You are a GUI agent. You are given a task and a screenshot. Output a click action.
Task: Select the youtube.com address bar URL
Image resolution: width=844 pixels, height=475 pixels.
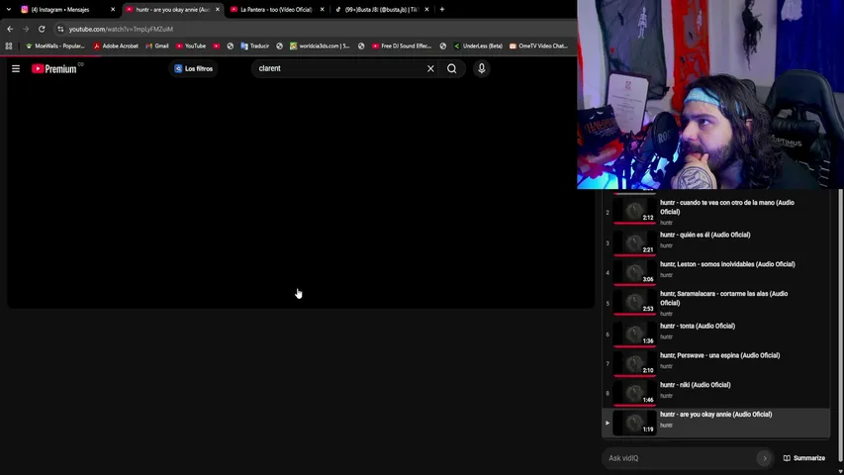(x=121, y=29)
